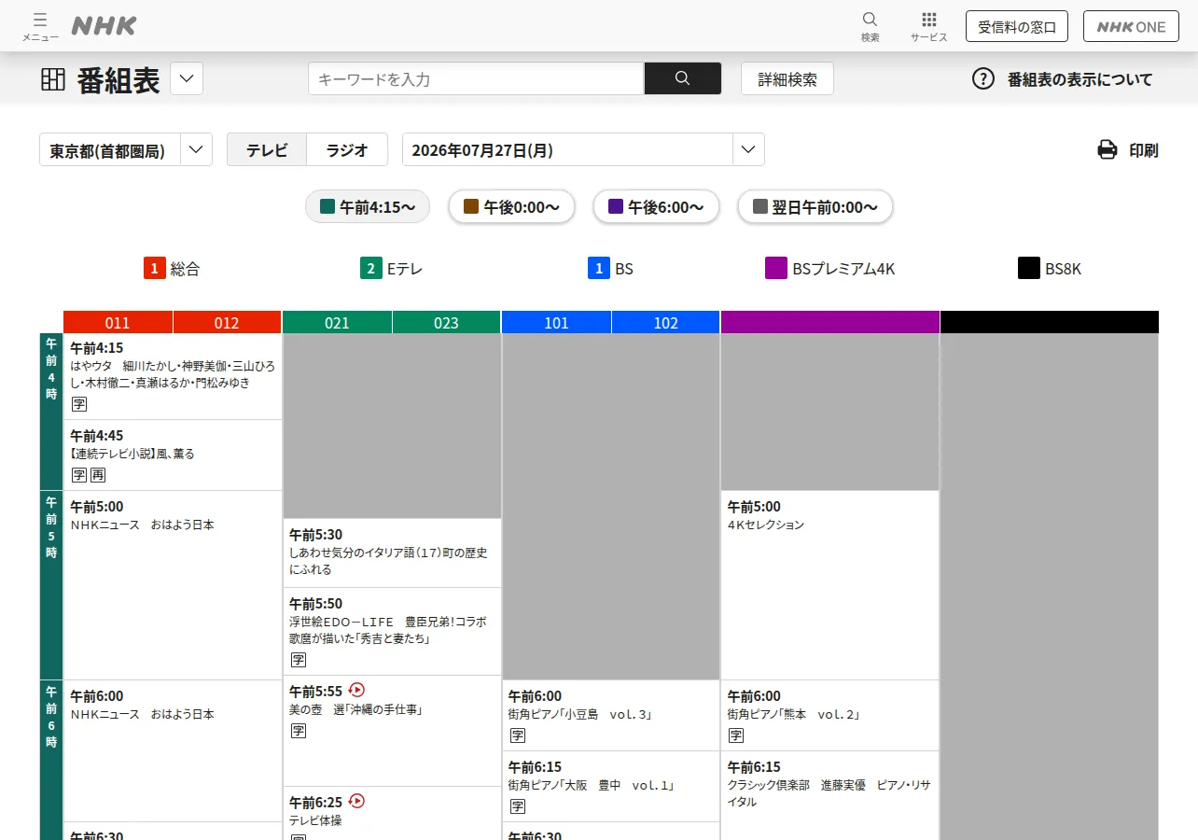Click the 受信料の窓口 button
This screenshot has width=1198, height=840.
[1017, 26]
